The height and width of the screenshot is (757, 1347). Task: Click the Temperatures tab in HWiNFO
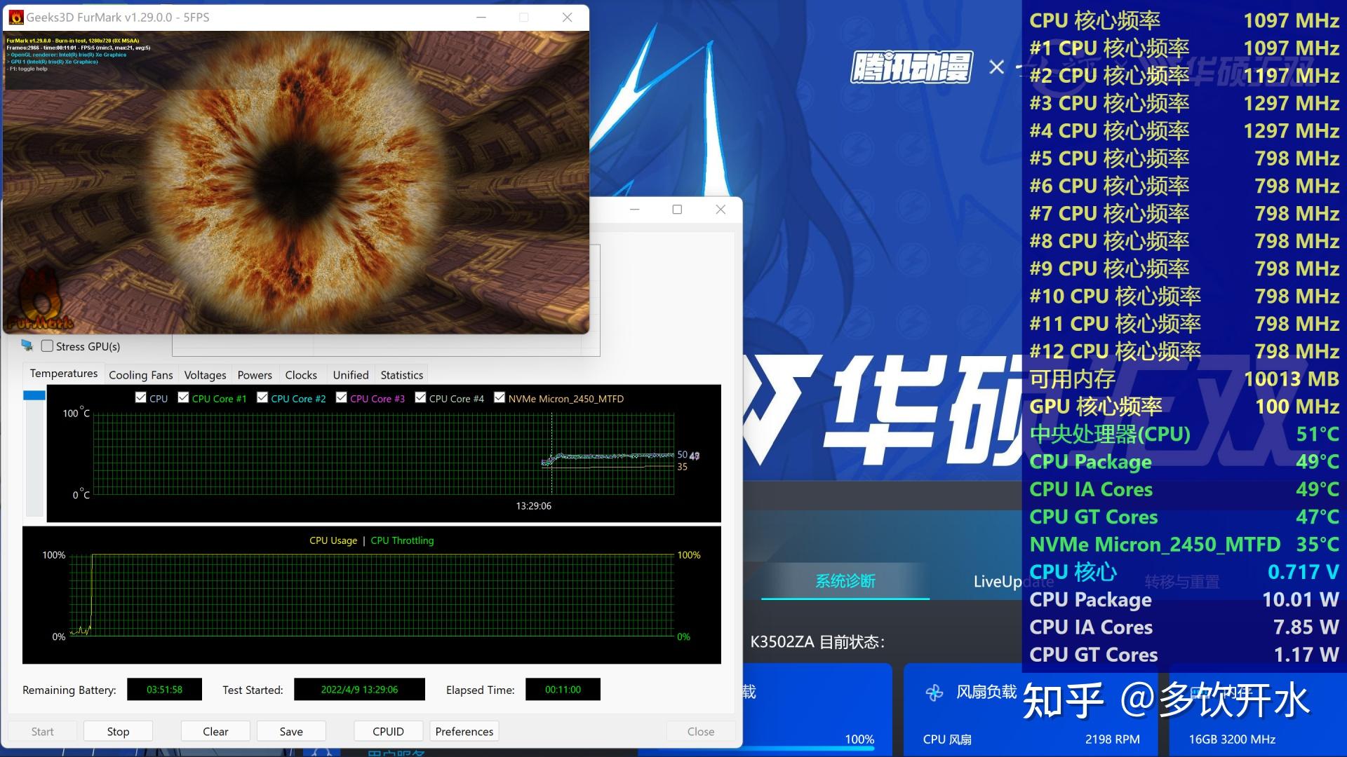[x=63, y=374]
